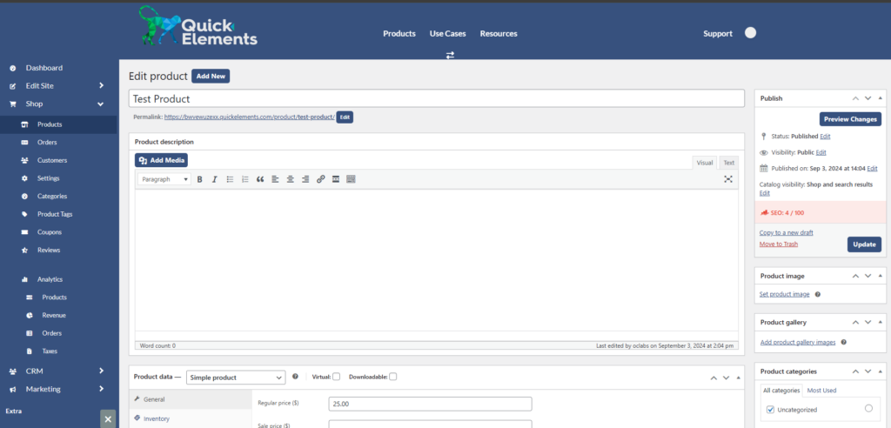Uncheck the Uncategorized category checkbox

pos(770,409)
